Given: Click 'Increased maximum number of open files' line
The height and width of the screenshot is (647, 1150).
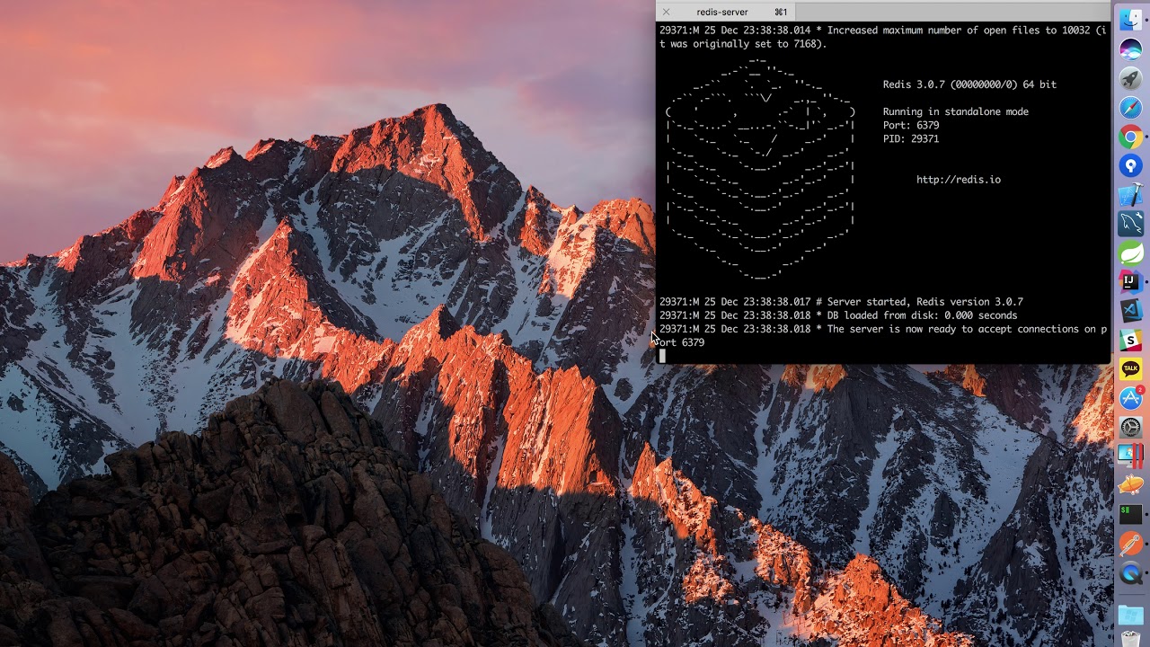Looking at the screenshot, I should point(883,37).
